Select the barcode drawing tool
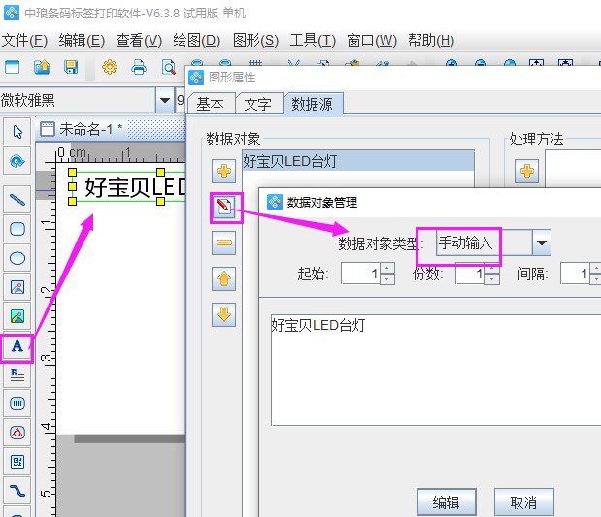The height and width of the screenshot is (517, 601). coord(17,403)
